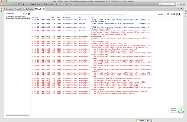187x122 pixels.
Task: Click the Open Type toolbar icon
Action: pos(48,4)
